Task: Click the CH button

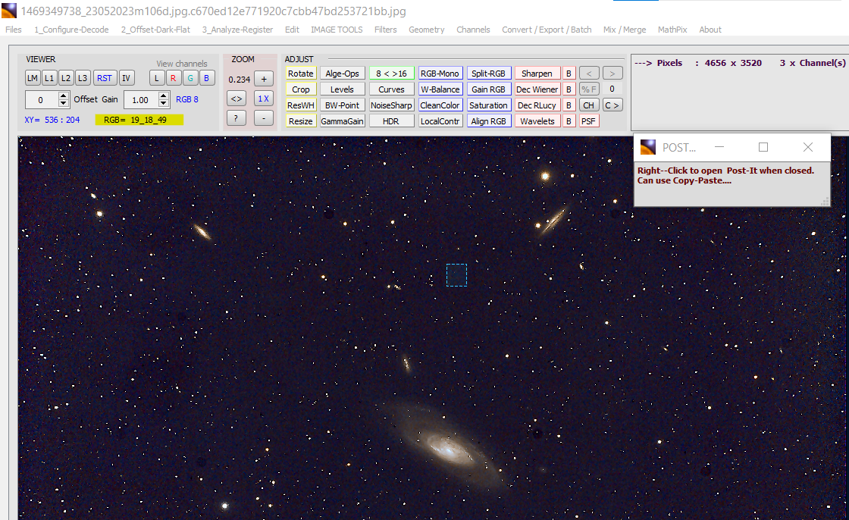Action: 588,105
